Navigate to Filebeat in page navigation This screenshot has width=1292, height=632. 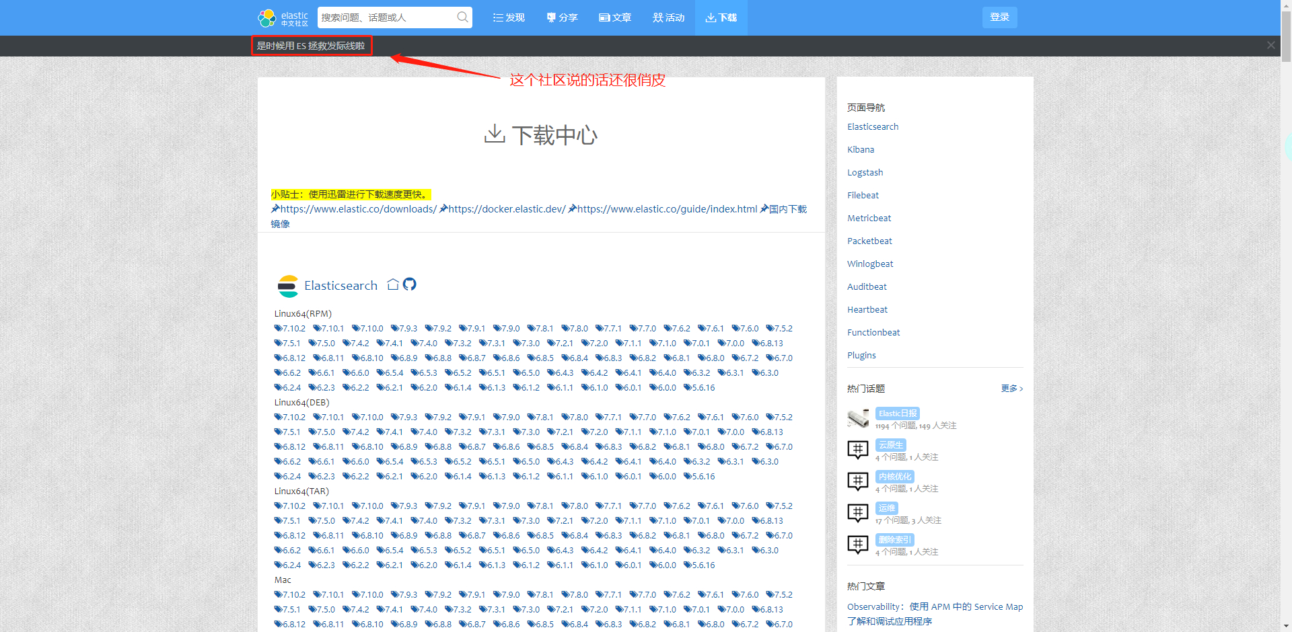pos(863,195)
